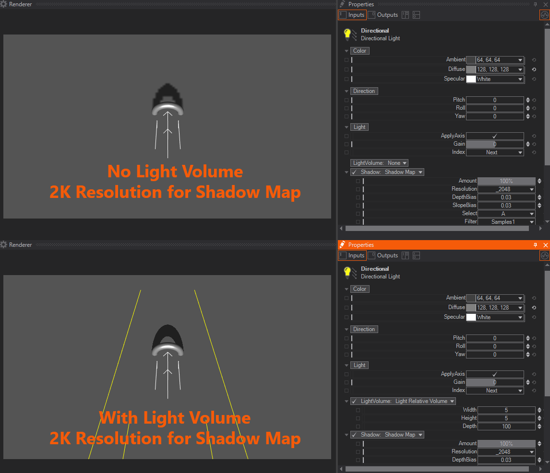Viewport: 550px width, 473px height.
Task: Open the 'LightVolume: None' dropdown
Action: click(x=380, y=163)
